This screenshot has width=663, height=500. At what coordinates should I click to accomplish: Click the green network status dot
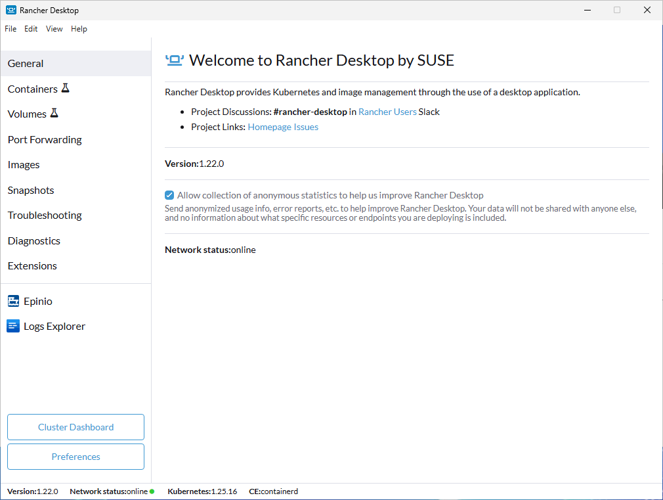(152, 491)
